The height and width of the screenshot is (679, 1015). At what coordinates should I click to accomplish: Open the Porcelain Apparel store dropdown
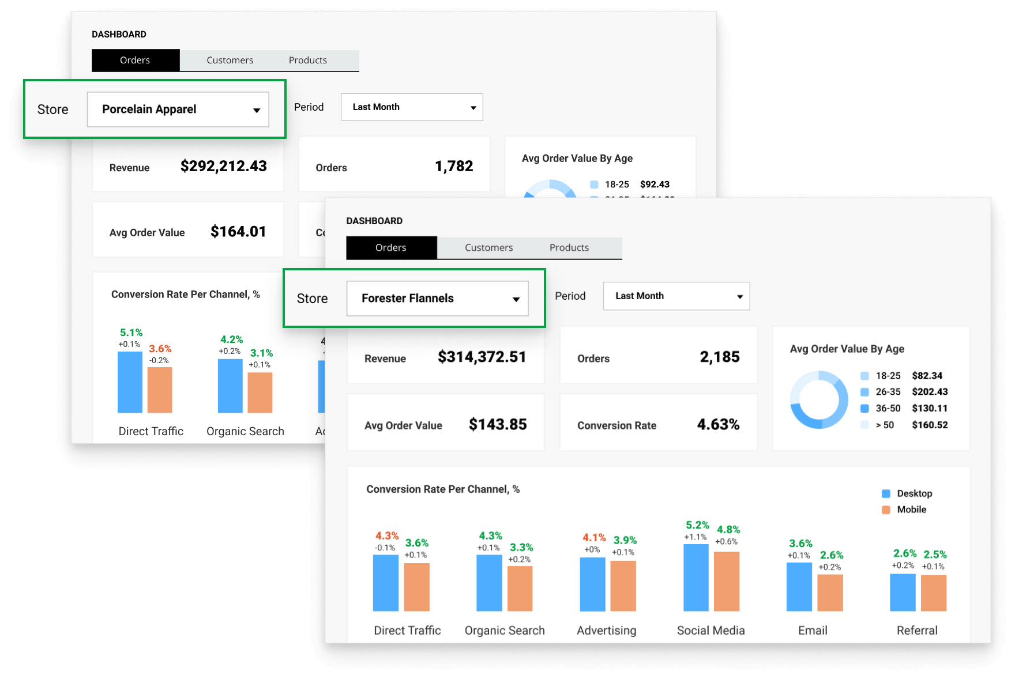pos(178,110)
